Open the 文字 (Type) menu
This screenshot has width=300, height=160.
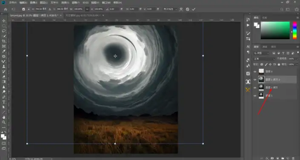(54, 3)
